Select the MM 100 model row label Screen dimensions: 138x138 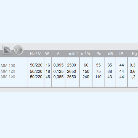pyautogui.click(x=8, y=66)
